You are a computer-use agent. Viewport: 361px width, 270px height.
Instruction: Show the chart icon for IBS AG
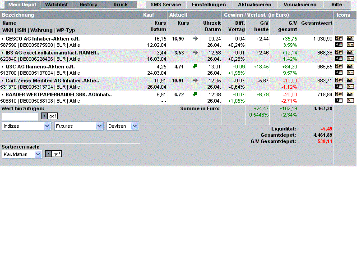coord(351,52)
